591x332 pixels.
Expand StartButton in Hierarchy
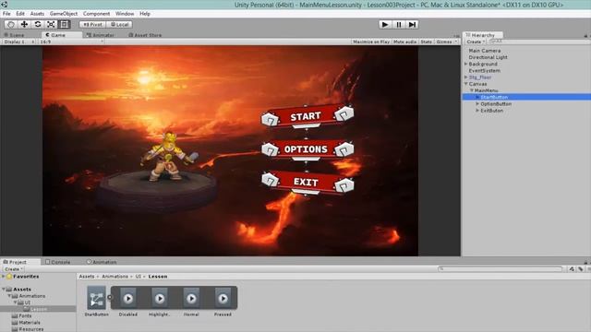(x=477, y=97)
